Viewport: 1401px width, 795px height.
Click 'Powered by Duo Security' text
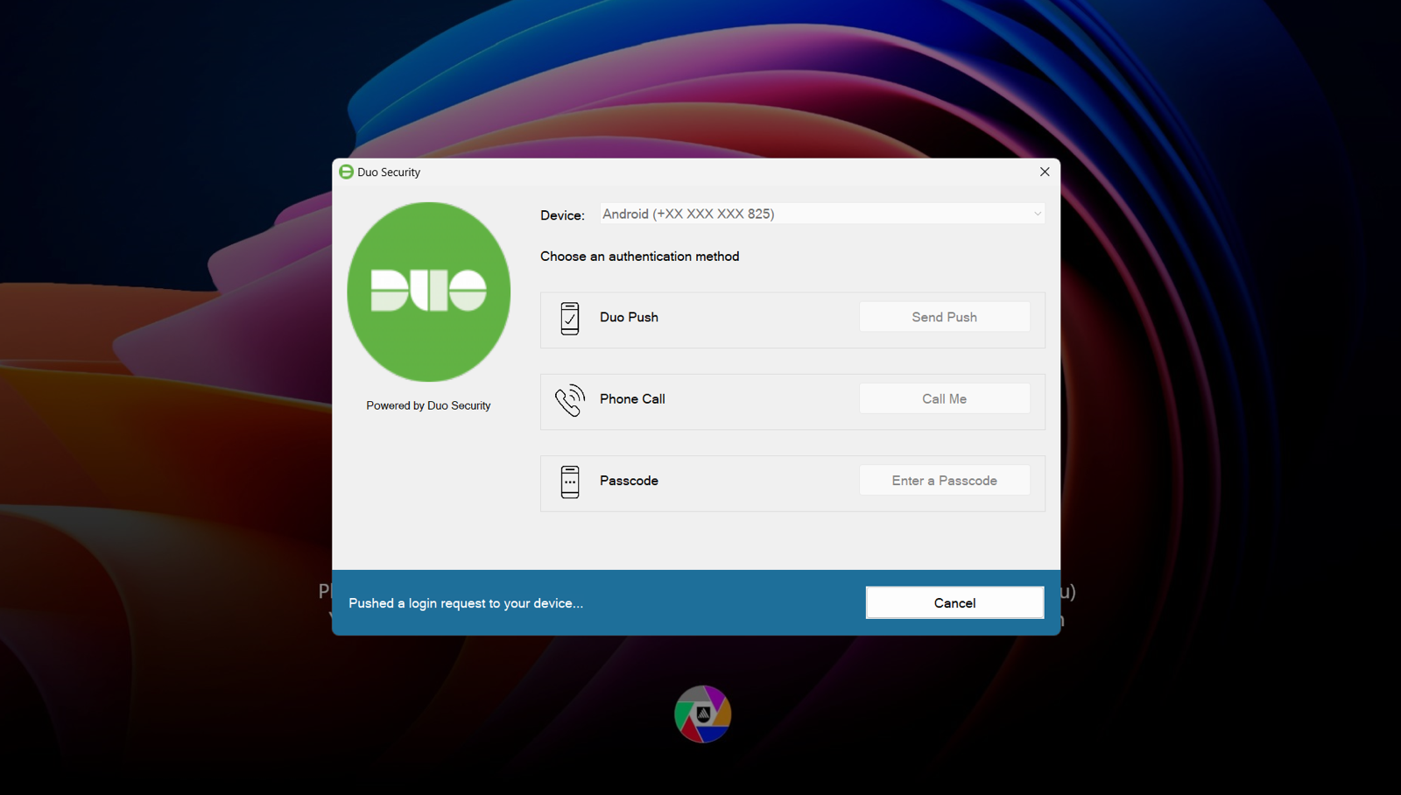[428, 405]
